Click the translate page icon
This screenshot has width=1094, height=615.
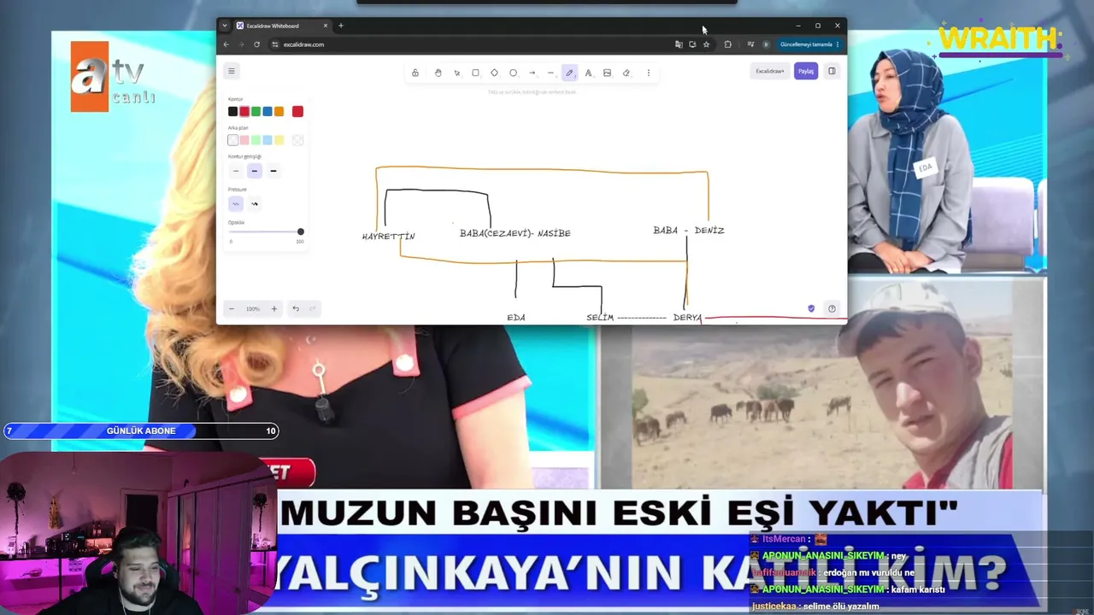[x=679, y=44]
